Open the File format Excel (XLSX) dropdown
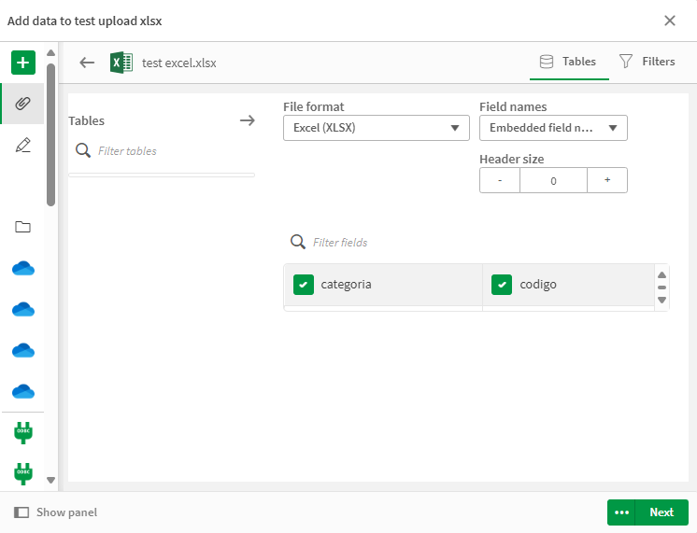 [x=376, y=128]
